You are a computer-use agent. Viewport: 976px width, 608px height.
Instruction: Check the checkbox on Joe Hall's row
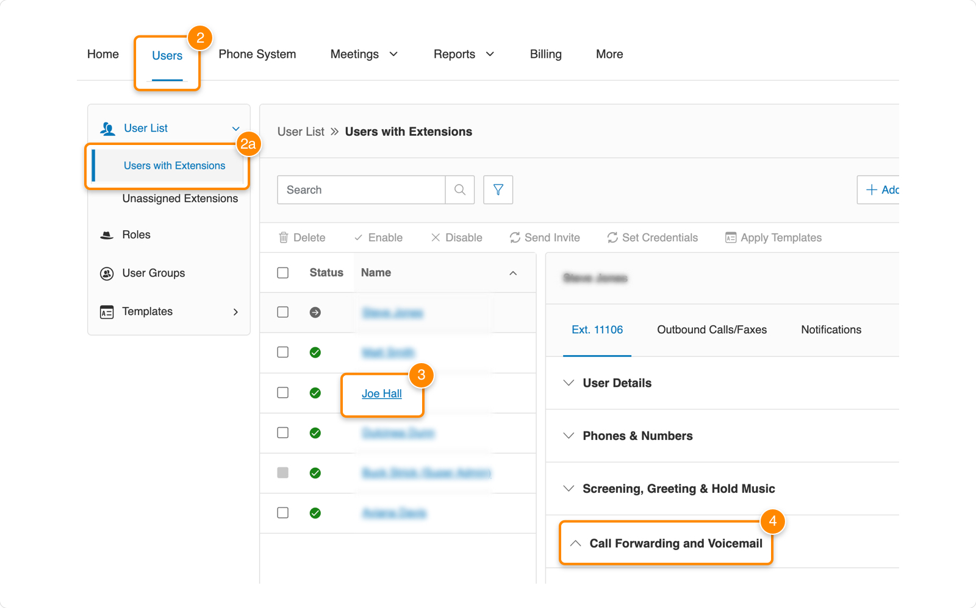click(282, 393)
